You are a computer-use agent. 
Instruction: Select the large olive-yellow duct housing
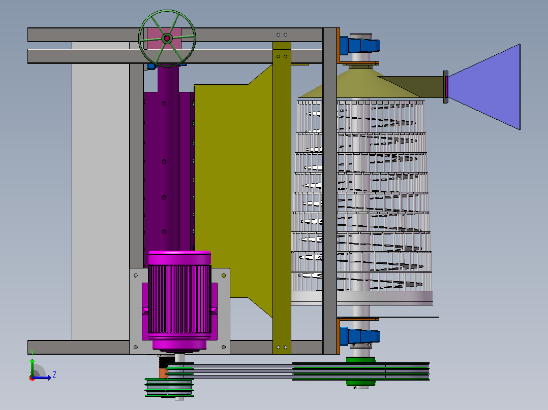pos(233,190)
